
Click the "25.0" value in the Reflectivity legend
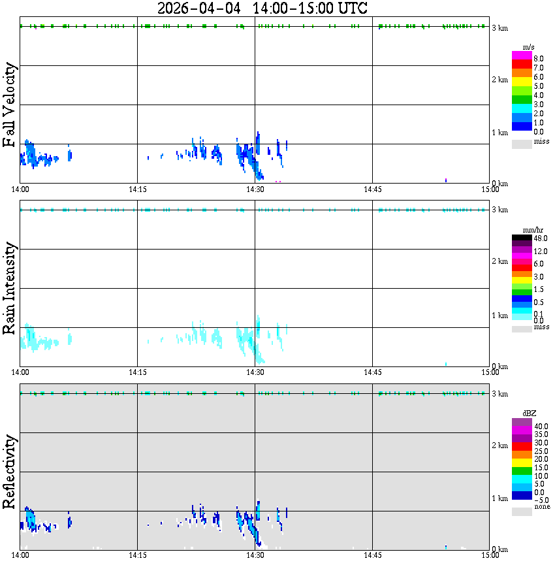(541, 451)
